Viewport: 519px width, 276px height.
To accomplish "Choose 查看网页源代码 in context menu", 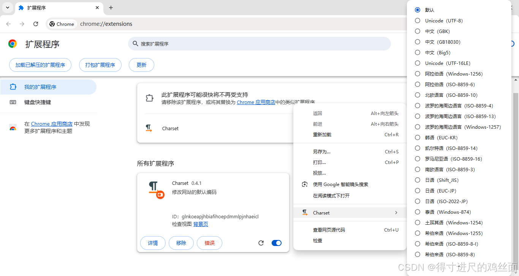I will [350, 230].
